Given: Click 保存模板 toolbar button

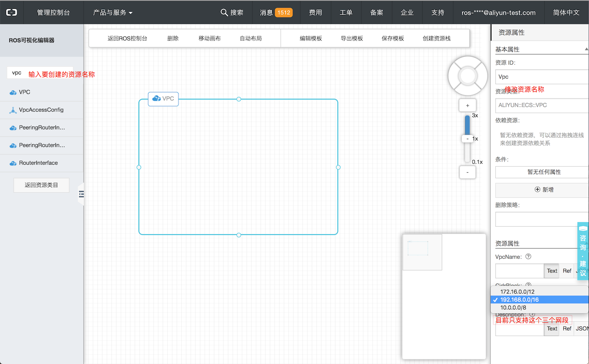Looking at the screenshot, I should pos(393,39).
